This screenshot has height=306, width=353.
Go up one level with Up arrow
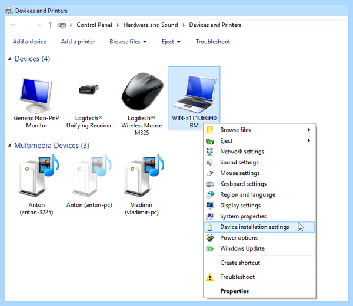point(51,25)
